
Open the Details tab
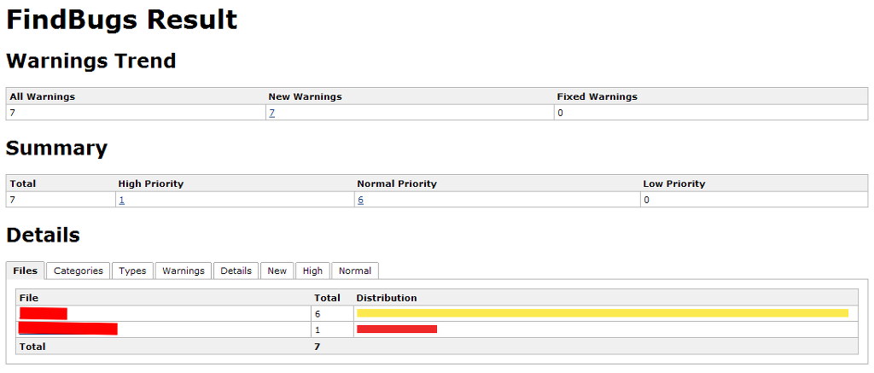point(236,271)
